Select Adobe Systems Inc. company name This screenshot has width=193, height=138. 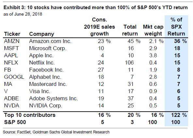[53, 98]
